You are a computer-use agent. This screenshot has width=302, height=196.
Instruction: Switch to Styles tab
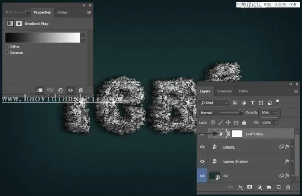pos(62,12)
